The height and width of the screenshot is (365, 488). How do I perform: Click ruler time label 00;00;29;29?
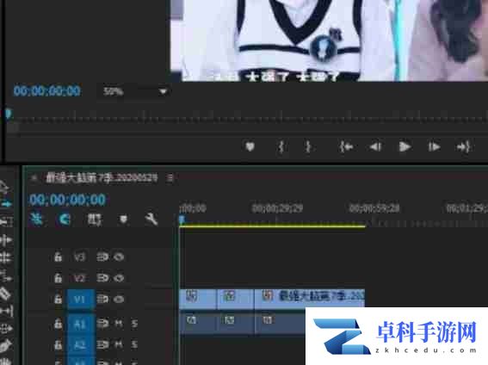277,207
